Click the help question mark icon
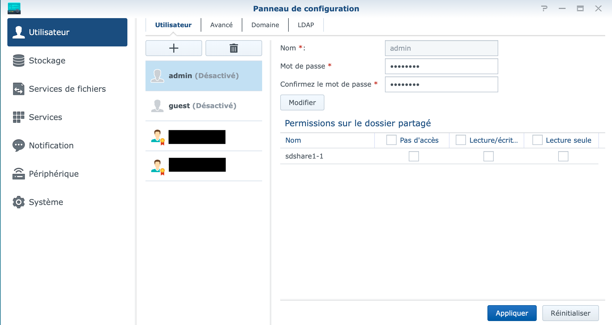The image size is (612, 325). click(544, 8)
